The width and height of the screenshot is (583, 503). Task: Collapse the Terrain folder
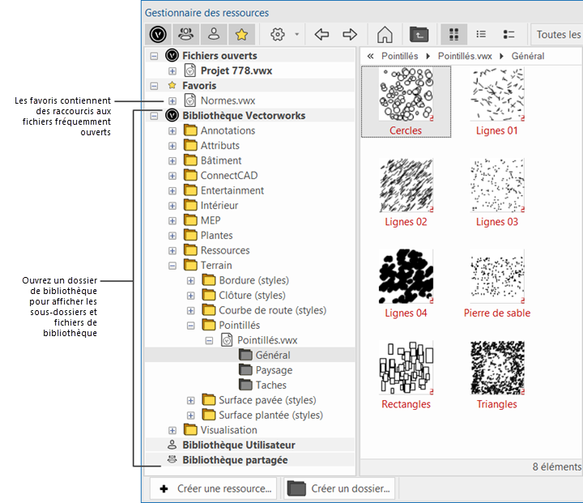coord(172,266)
